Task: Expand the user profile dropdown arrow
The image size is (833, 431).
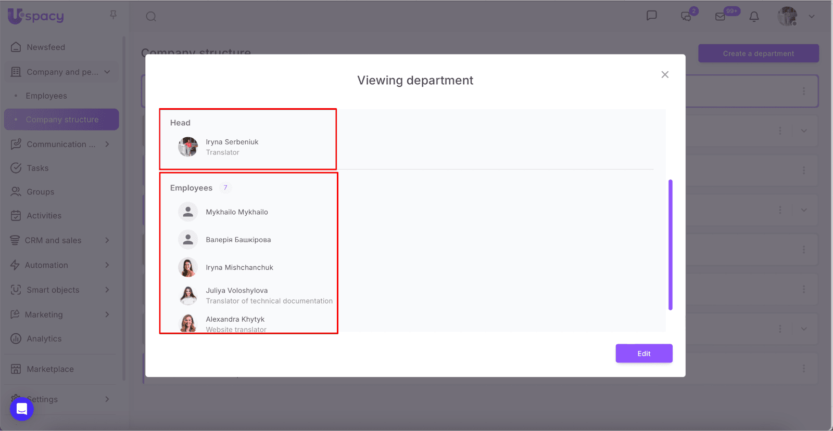Action: click(811, 17)
